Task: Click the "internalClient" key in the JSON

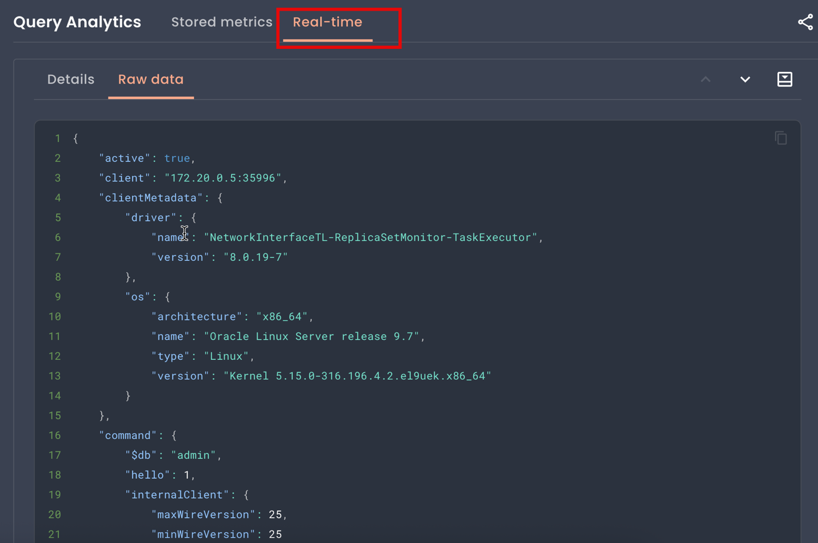Action: coord(177,495)
